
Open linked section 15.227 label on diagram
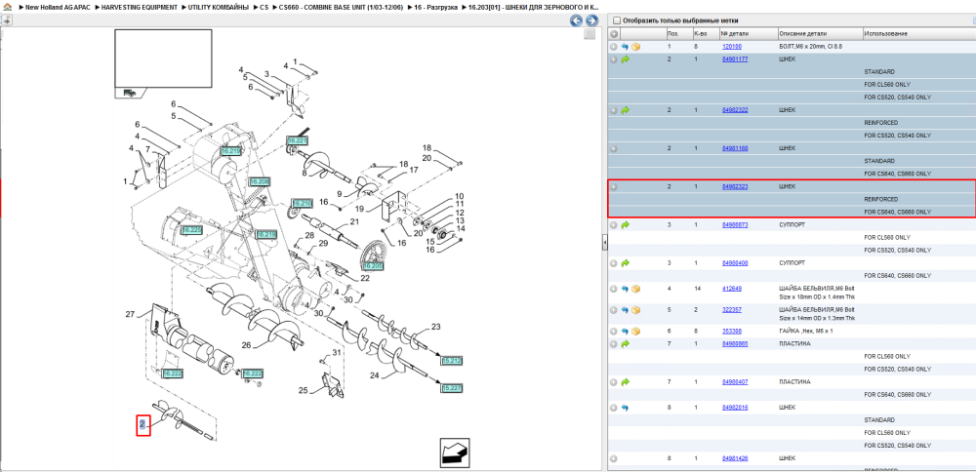click(x=452, y=388)
